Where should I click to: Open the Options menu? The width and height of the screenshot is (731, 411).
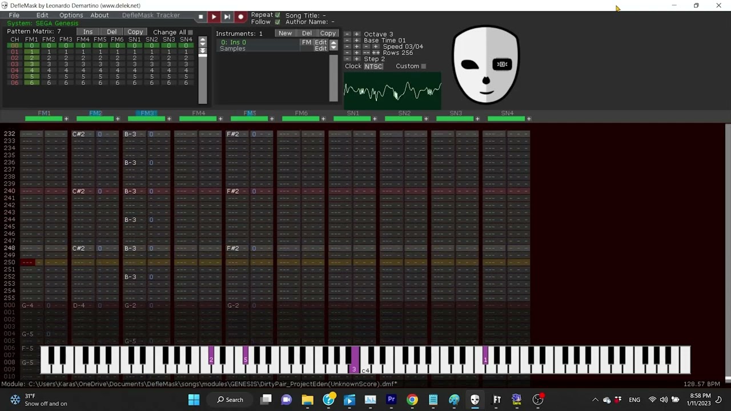point(71,15)
